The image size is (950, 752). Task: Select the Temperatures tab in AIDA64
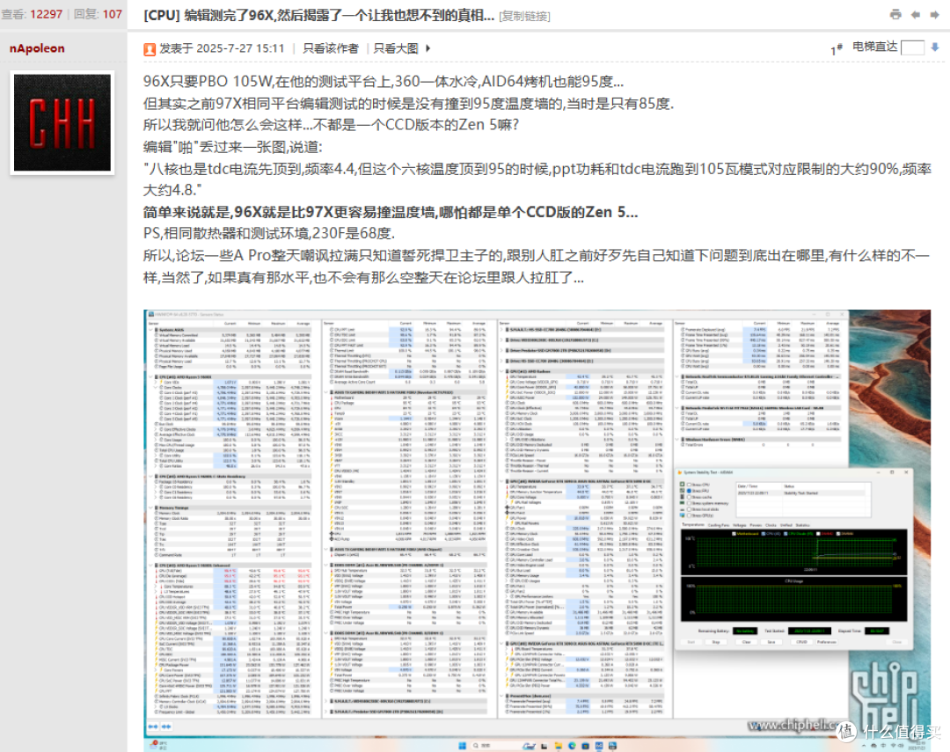click(693, 525)
